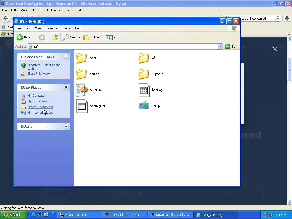
Task: Open Mypal browser Tools menu
Action: pyautogui.click(x=68, y=11)
